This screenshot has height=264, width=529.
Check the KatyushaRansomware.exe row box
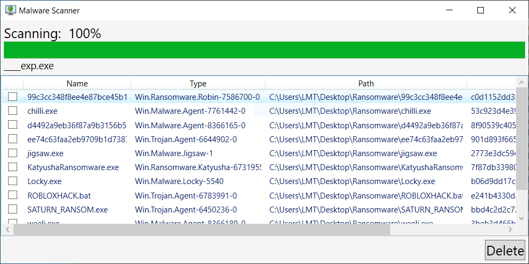12,167
